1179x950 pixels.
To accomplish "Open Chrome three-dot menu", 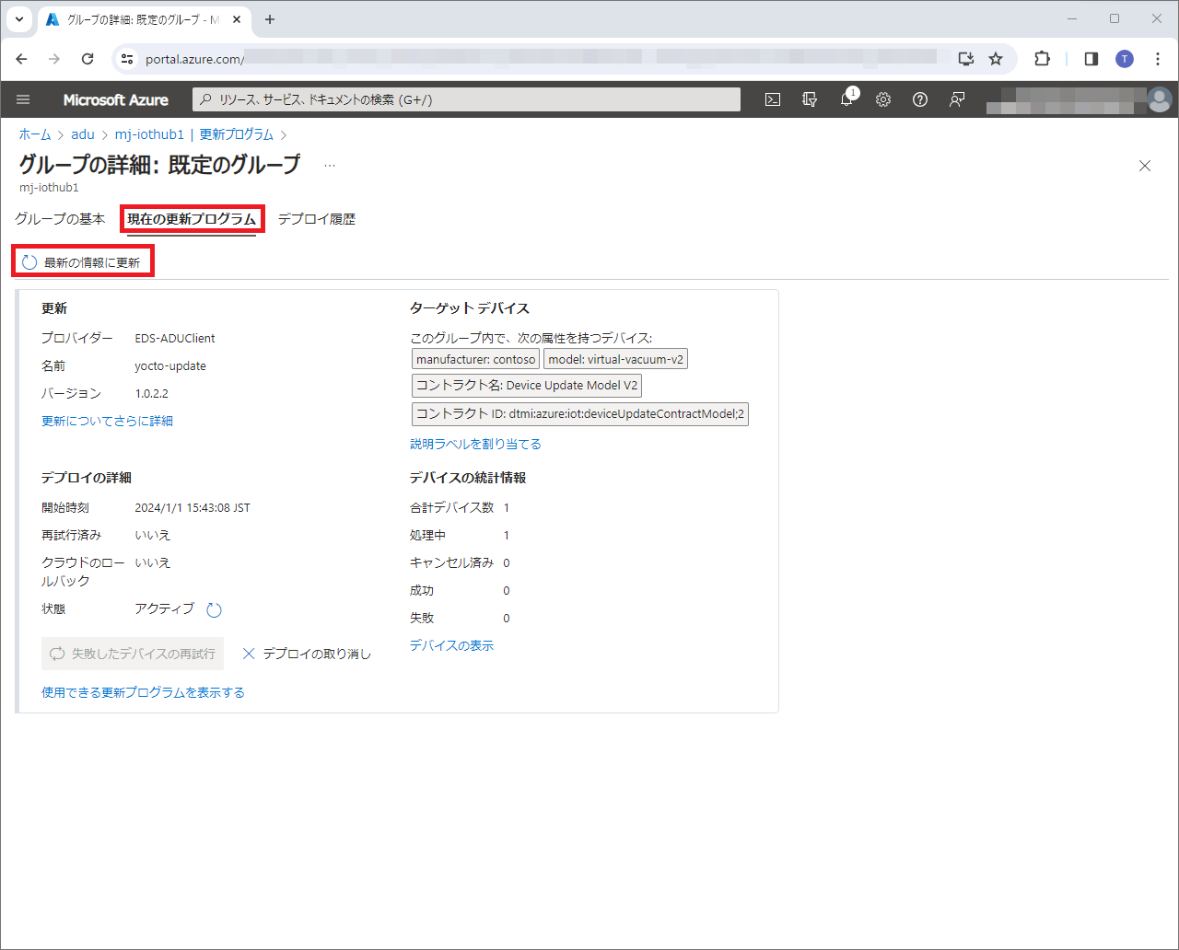I will [1158, 59].
